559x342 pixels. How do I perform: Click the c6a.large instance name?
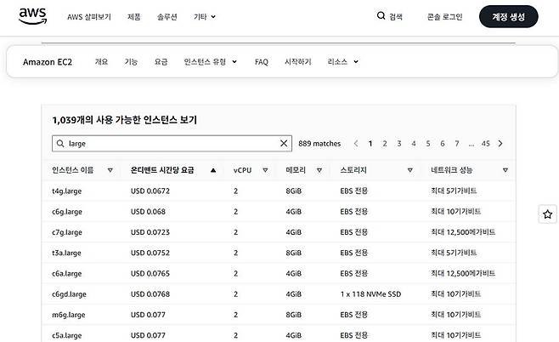[x=67, y=274]
